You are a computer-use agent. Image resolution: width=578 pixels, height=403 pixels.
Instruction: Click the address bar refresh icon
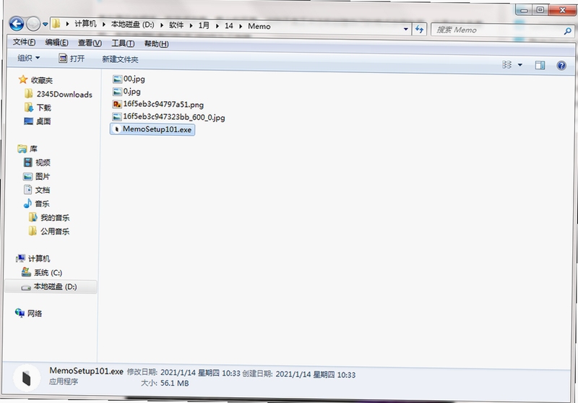point(419,29)
